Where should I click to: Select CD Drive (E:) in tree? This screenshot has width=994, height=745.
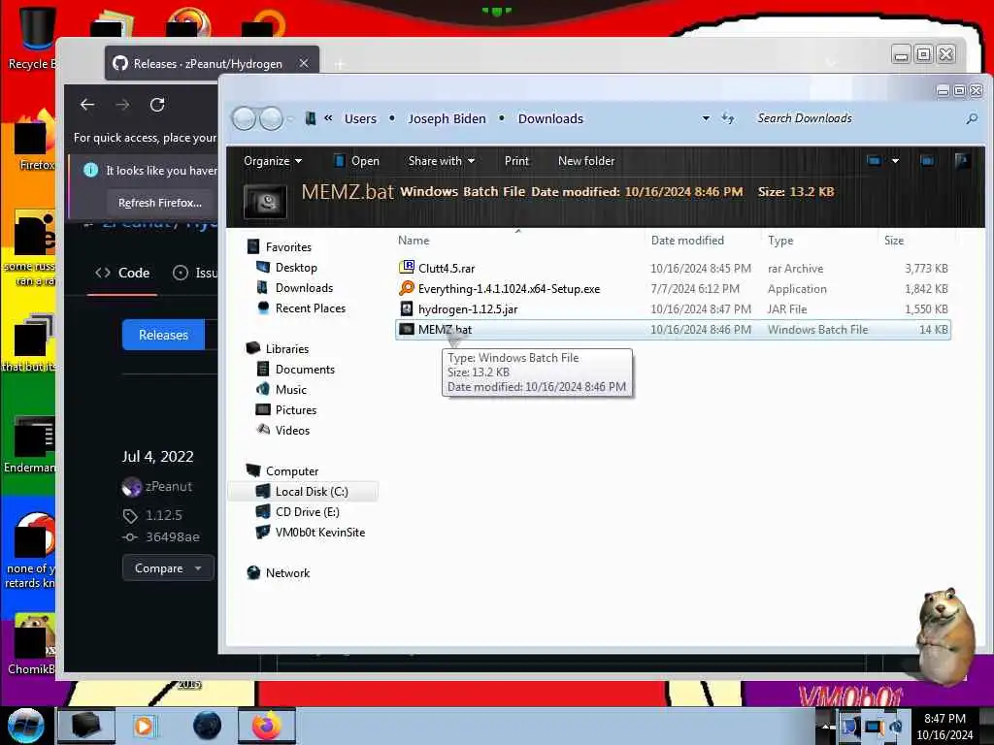[307, 511]
